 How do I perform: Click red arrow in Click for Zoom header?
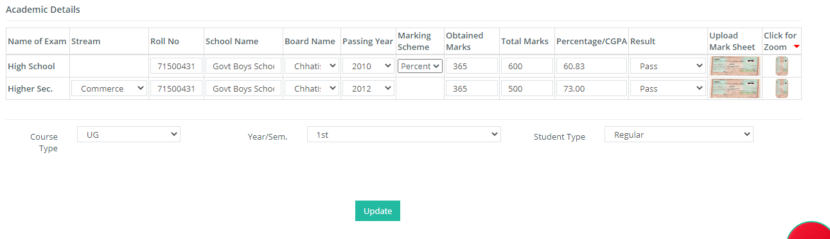click(x=797, y=47)
